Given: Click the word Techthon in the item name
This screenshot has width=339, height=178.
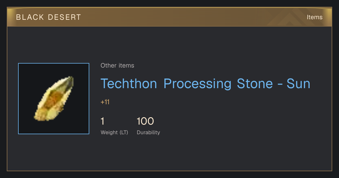Looking at the screenshot, I should (x=129, y=84).
